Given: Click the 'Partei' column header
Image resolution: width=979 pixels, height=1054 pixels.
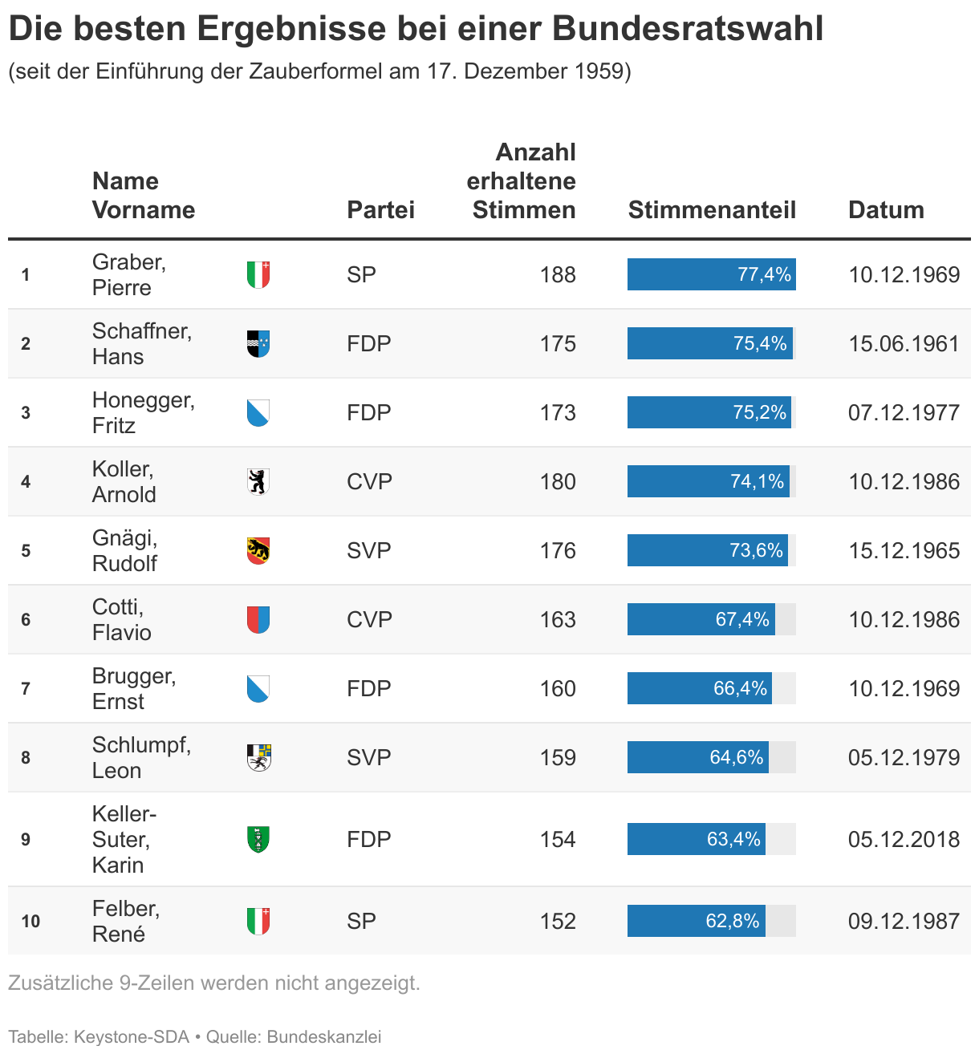Looking at the screenshot, I should click(380, 210).
